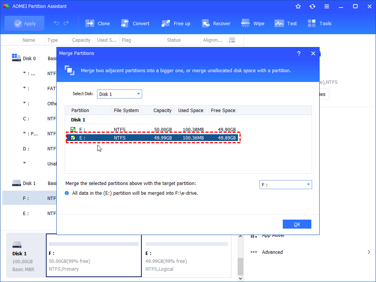Click the help question mark in Merge Partitions dialog

[299, 53]
